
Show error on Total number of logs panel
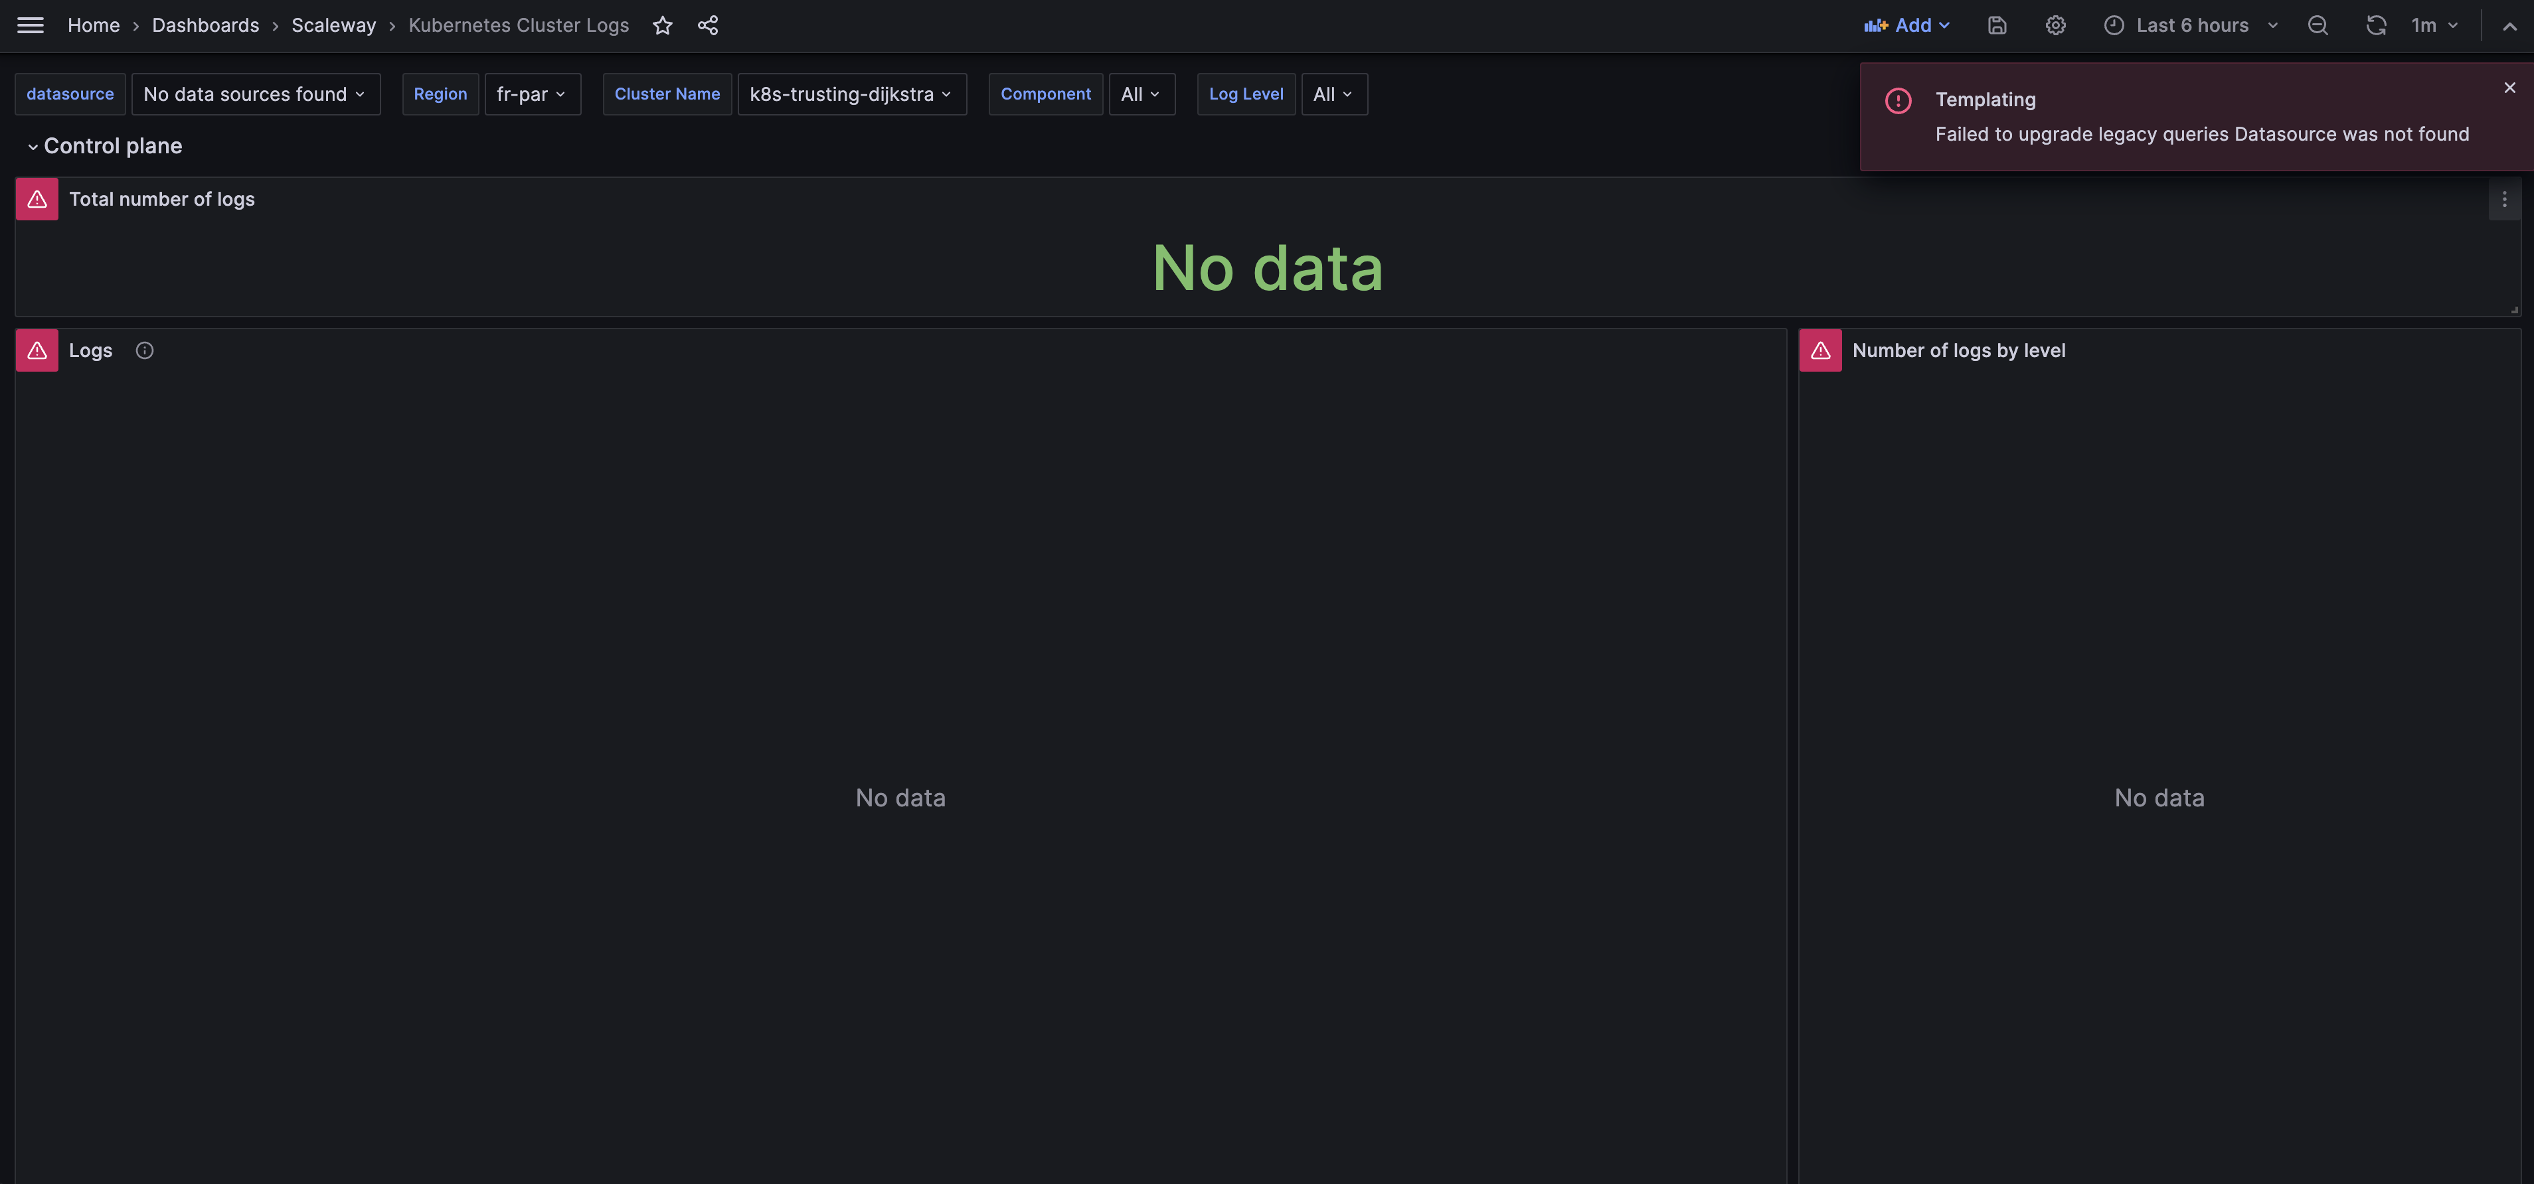coord(37,200)
